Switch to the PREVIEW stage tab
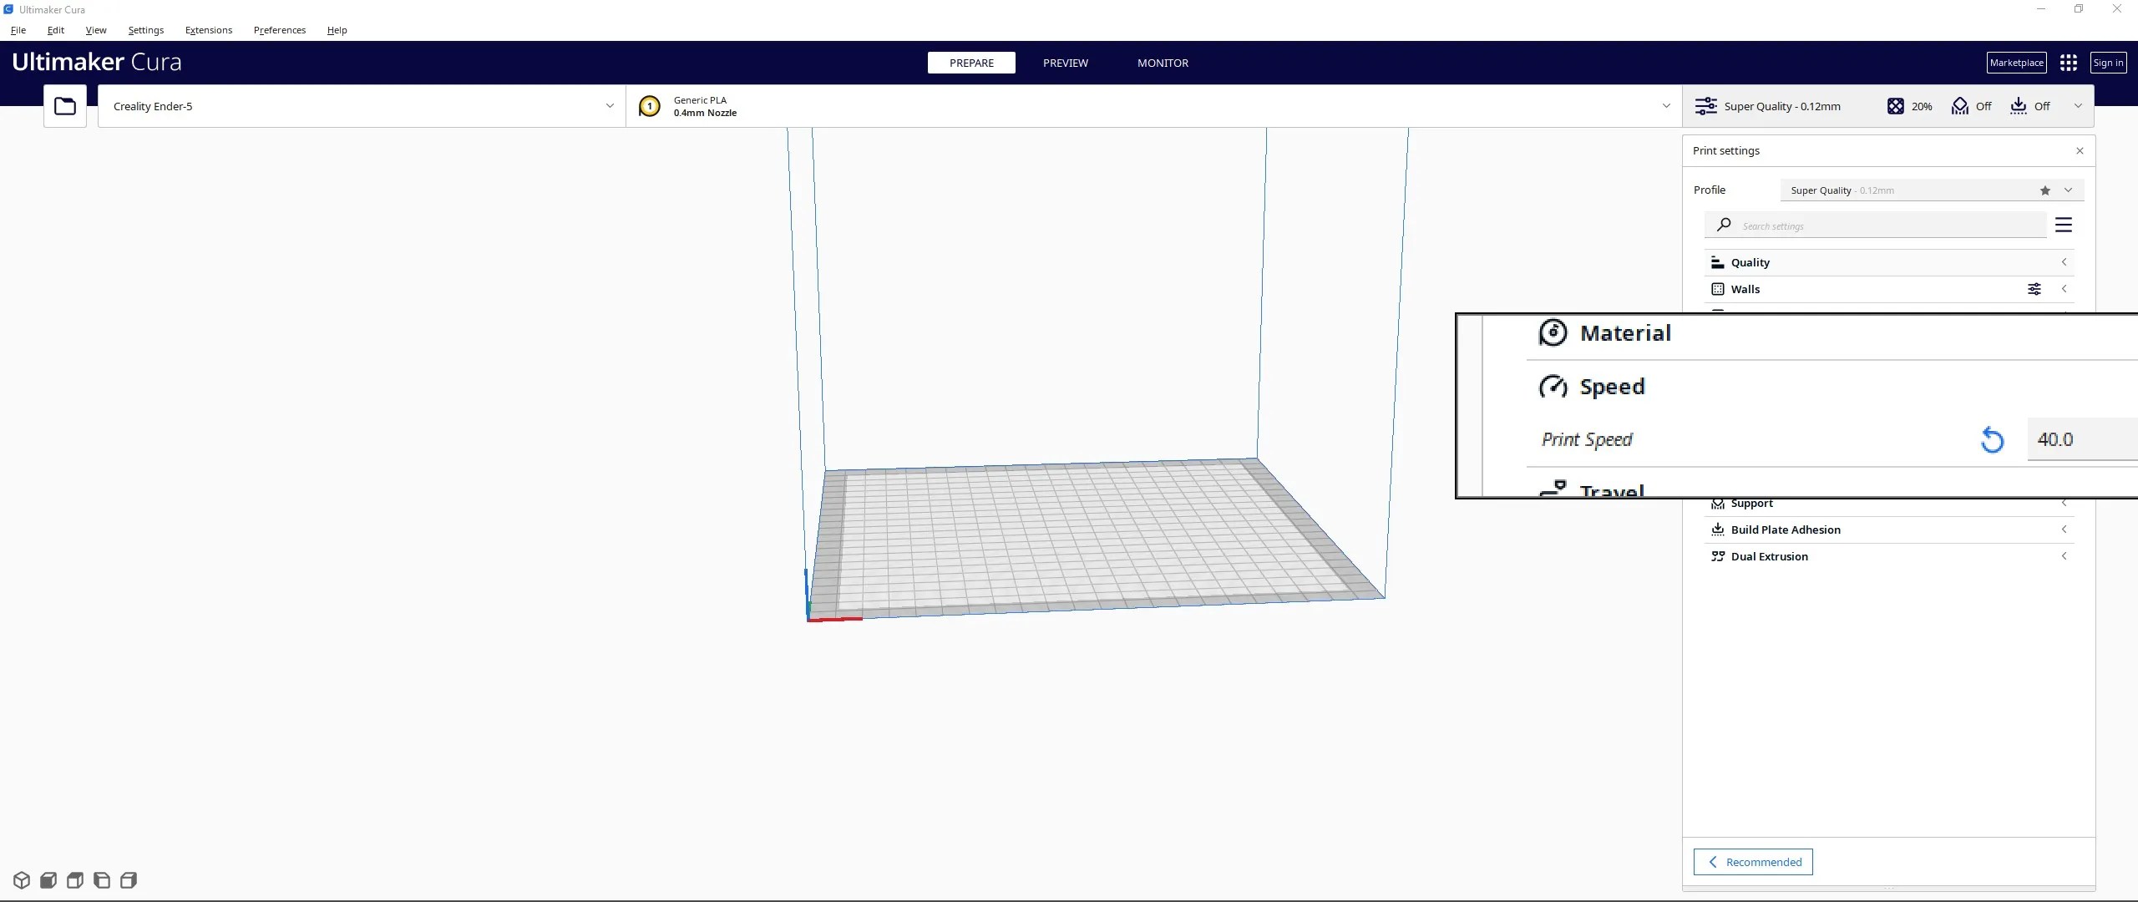The height and width of the screenshot is (902, 2138). (1065, 63)
